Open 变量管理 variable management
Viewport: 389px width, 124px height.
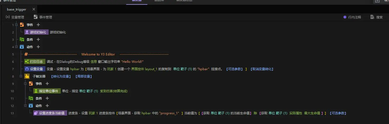pyautogui.click(x=15, y=17)
